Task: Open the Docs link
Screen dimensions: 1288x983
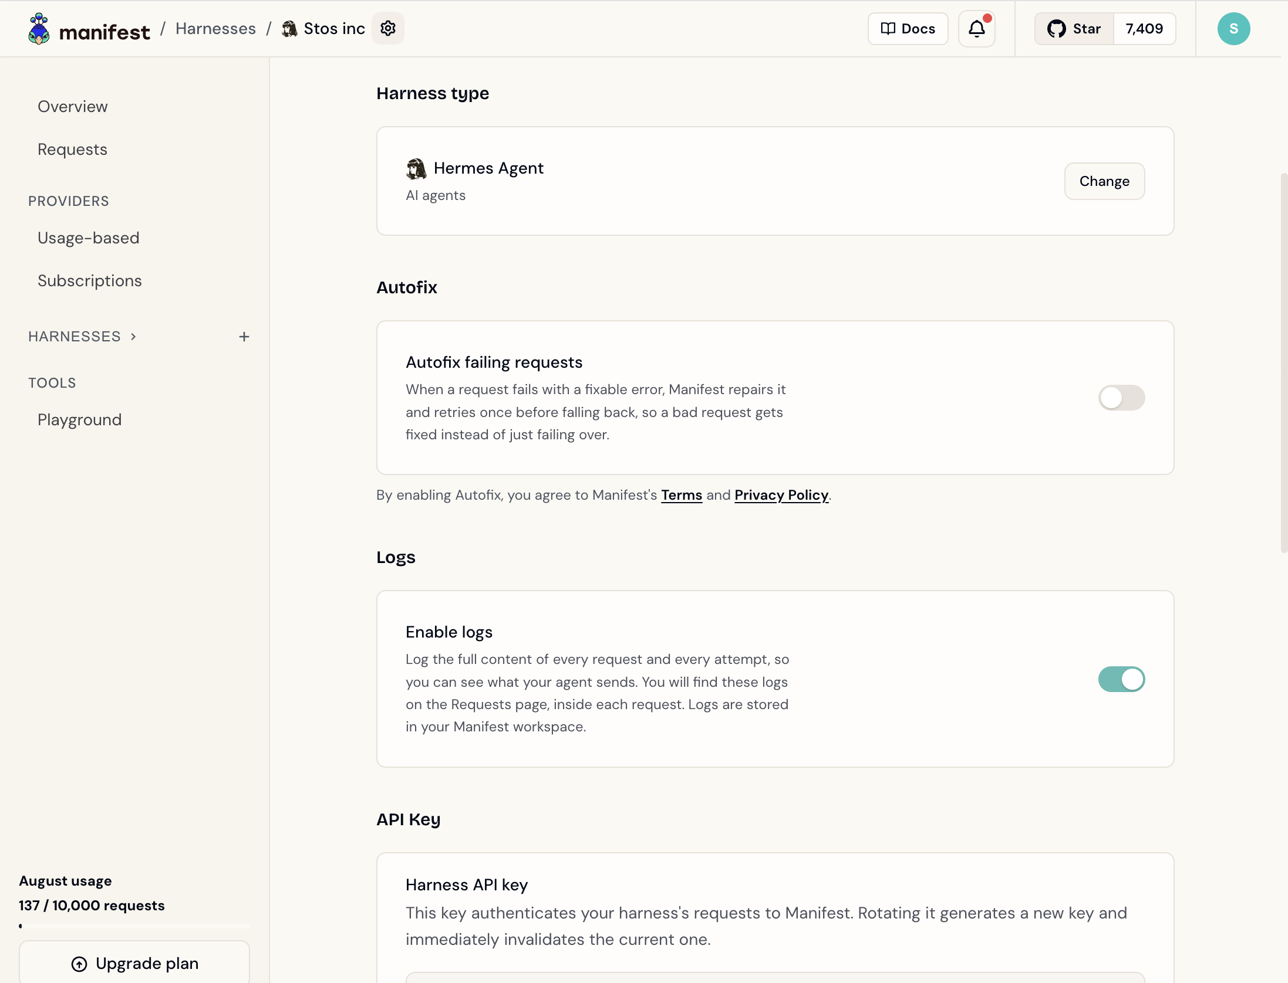Action: (x=908, y=29)
